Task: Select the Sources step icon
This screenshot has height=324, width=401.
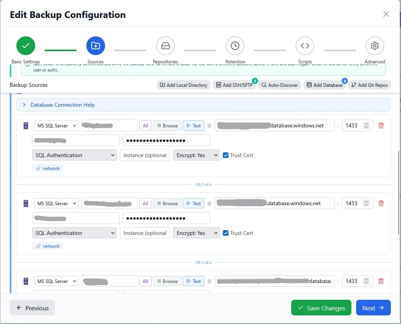Action: [96, 46]
